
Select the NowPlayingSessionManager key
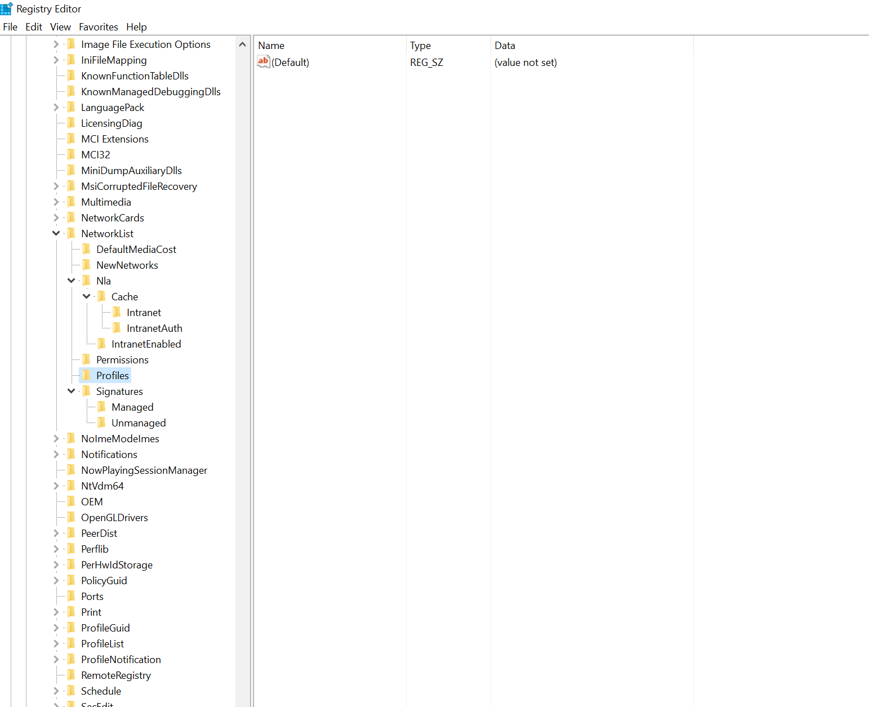click(144, 470)
